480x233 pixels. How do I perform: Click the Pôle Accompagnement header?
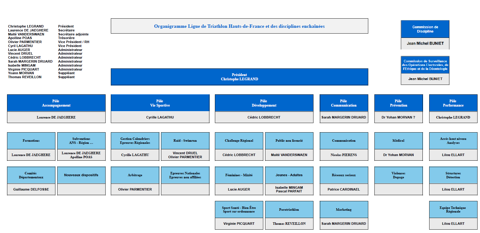56,103
